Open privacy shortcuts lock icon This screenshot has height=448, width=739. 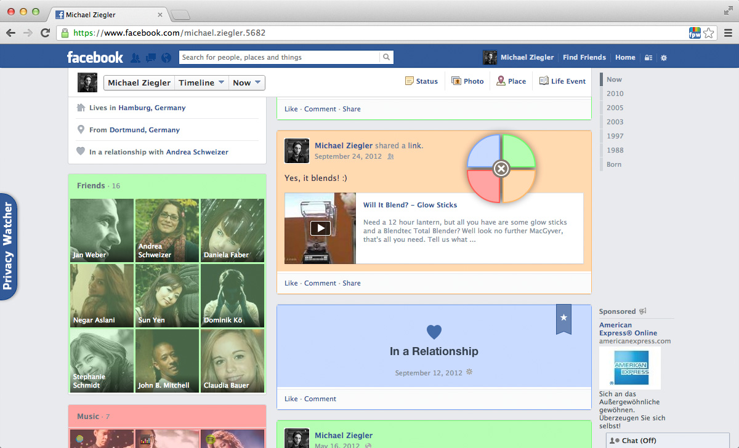click(x=648, y=58)
